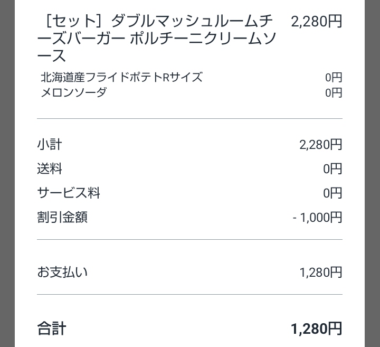Click the discount amount - 1,000円

[317, 218]
